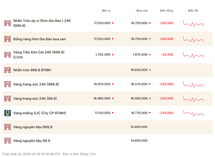This screenshot has height=157, width=215.
Task: Click the logo beside Nhẫn Tròn ép vỉ
Action: (7, 23)
